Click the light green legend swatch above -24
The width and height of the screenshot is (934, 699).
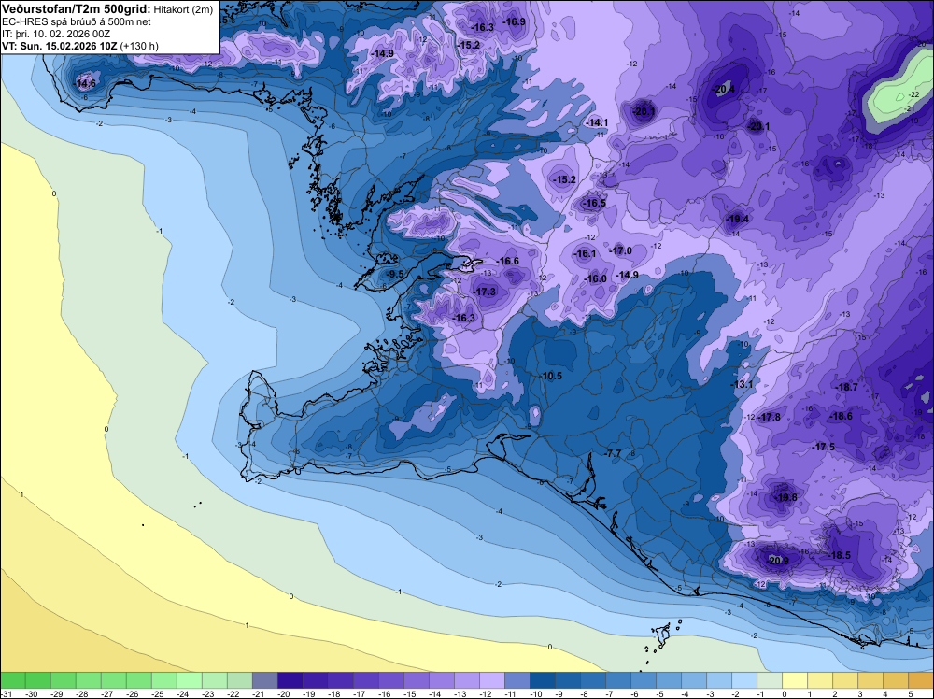[x=189, y=680]
